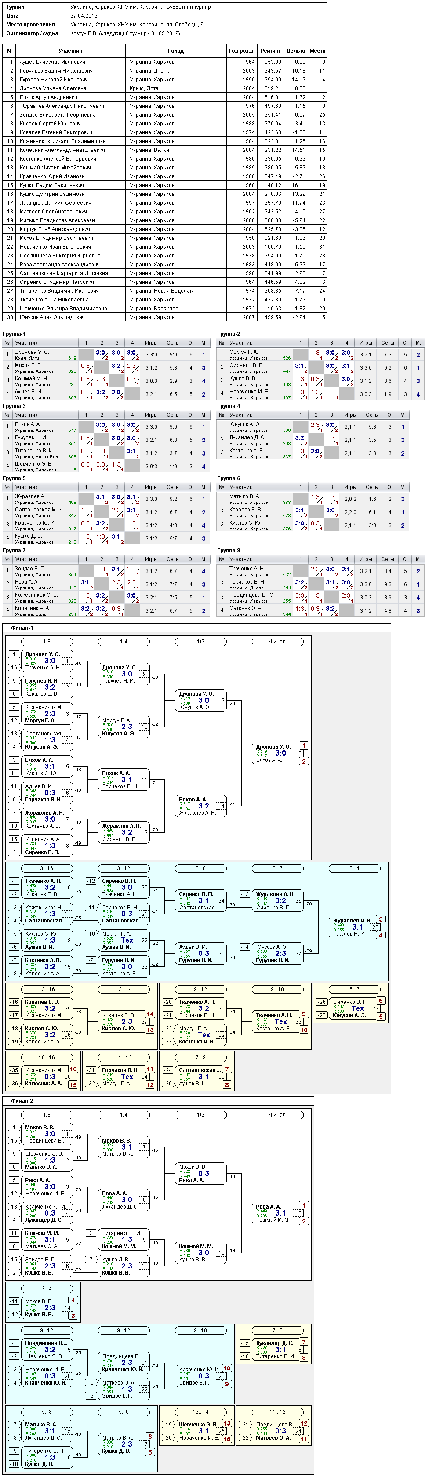Viewport: 429px width, 1477px height.
Task: Click the 'Группа-7' table title
Action: tap(15, 551)
